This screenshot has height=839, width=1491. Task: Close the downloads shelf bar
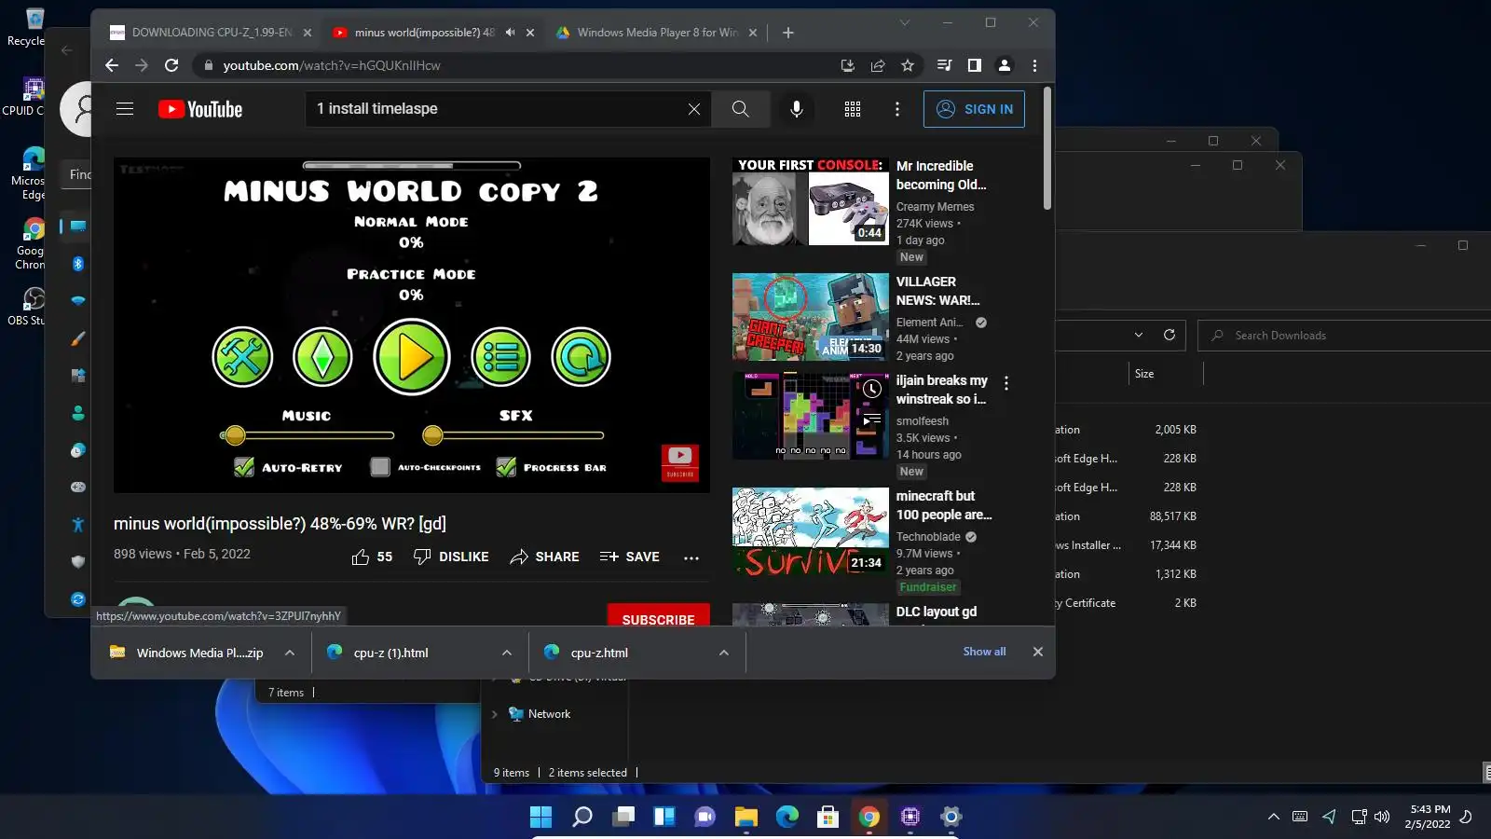[x=1037, y=652]
